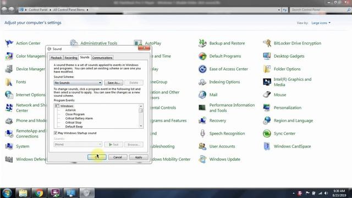The image size is (352, 198).
Task: Open the Windows CardSpace icon
Action: click(267, 146)
